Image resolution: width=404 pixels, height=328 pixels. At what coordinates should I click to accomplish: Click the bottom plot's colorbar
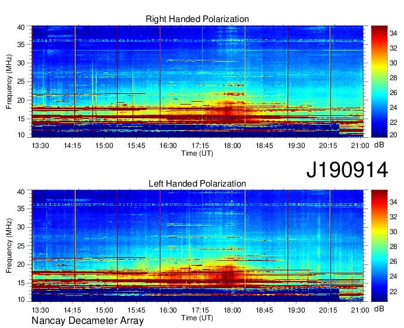click(x=379, y=246)
